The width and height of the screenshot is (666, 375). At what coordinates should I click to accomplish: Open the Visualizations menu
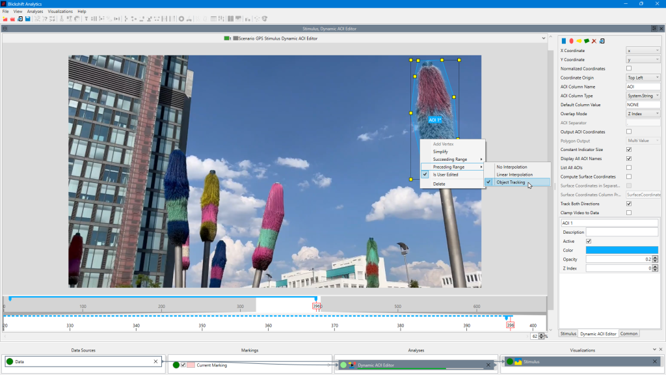pyautogui.click(x=60, y=12)
